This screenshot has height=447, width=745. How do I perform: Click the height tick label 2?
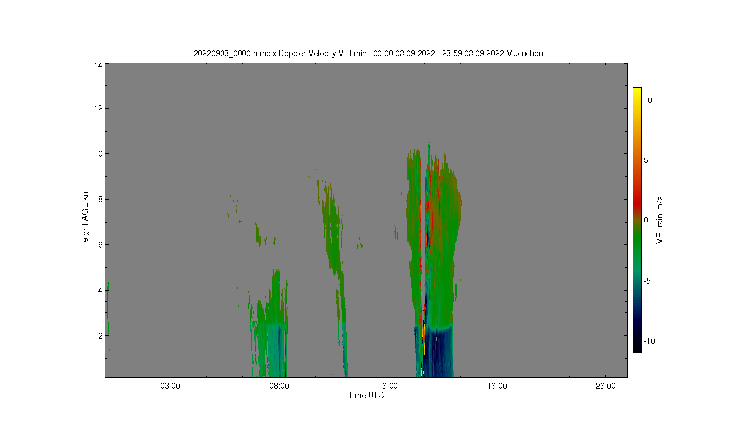pos(100,336)
